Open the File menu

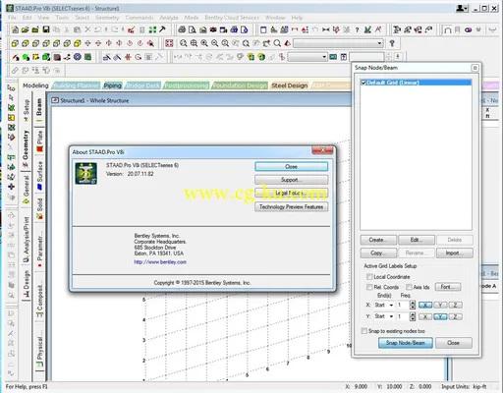(x=12, y=18)
